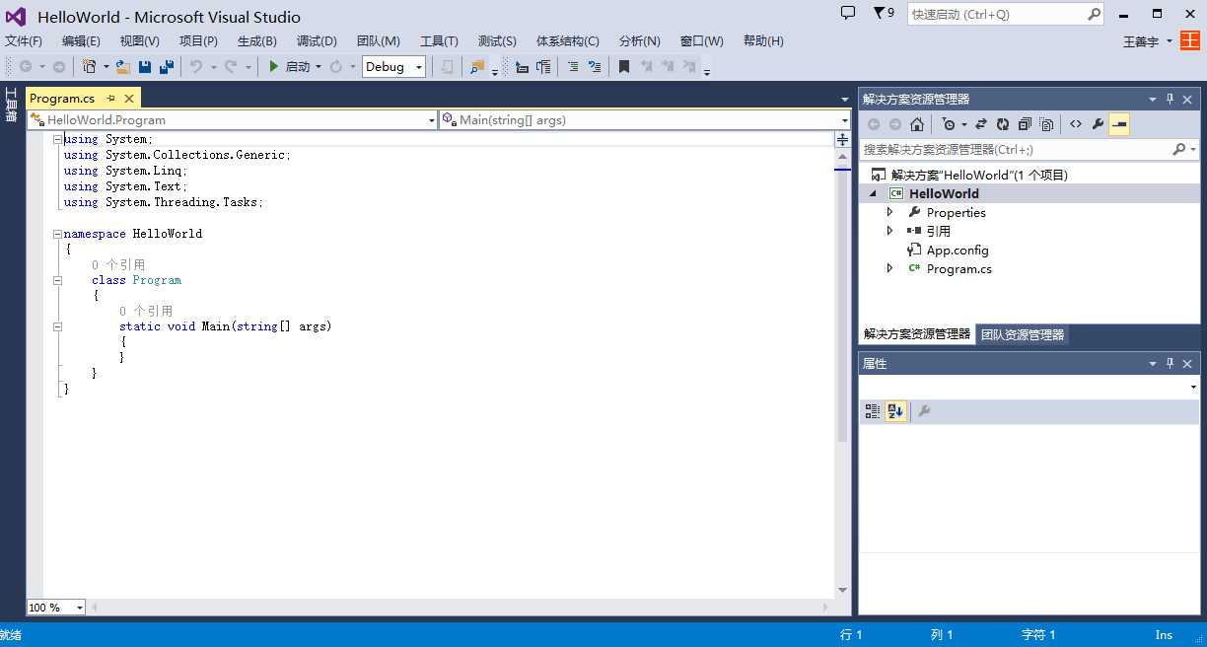
Task: Collapse the Main method block
Action: pos(57,326)
